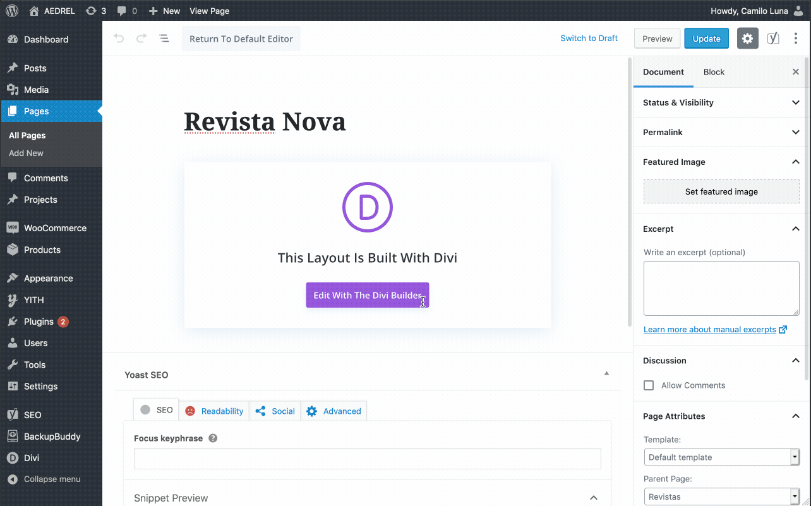The image size is (811, 506).
Task: Expand the Status & Visibility panel
Action: pyautogui.click(x=721, y=102)
